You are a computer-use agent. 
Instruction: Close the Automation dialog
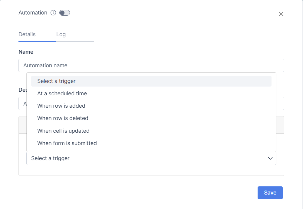281,14
